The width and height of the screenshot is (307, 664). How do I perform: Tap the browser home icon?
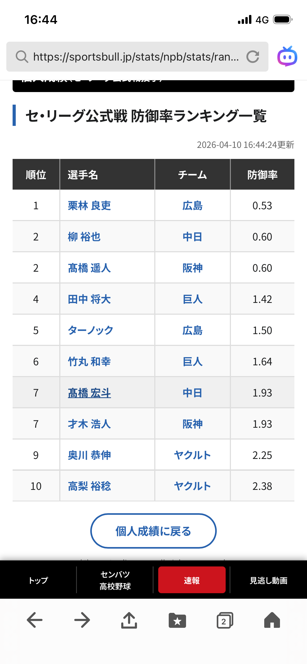(x=272, y=620)
